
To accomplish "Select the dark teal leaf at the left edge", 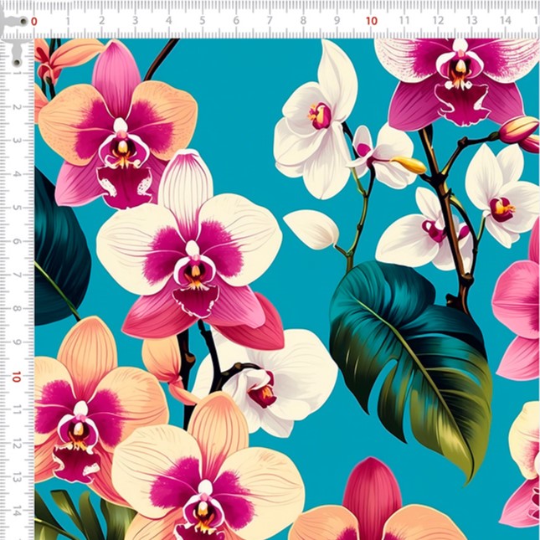I will click(59, 251).
